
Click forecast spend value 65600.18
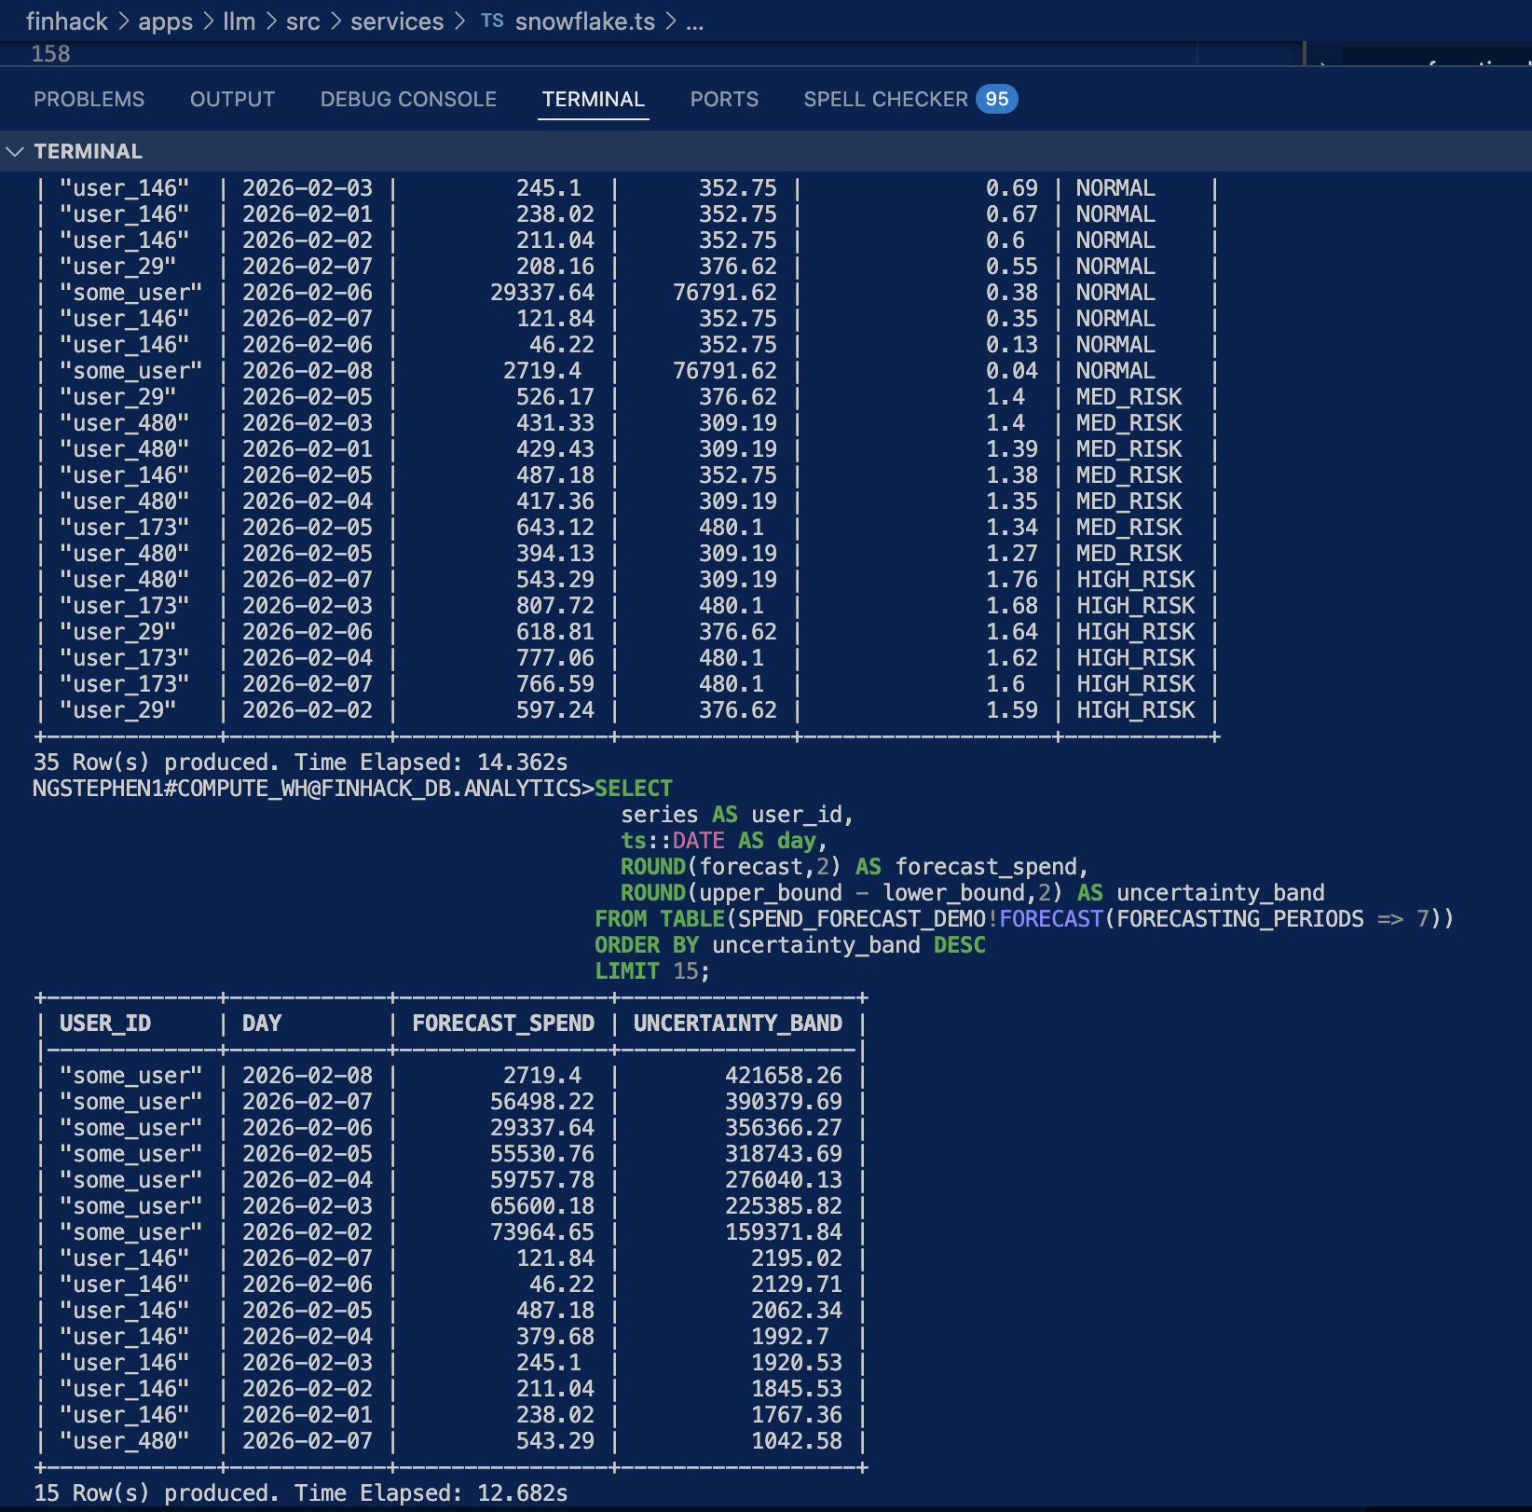click(x=542, y=1206)
